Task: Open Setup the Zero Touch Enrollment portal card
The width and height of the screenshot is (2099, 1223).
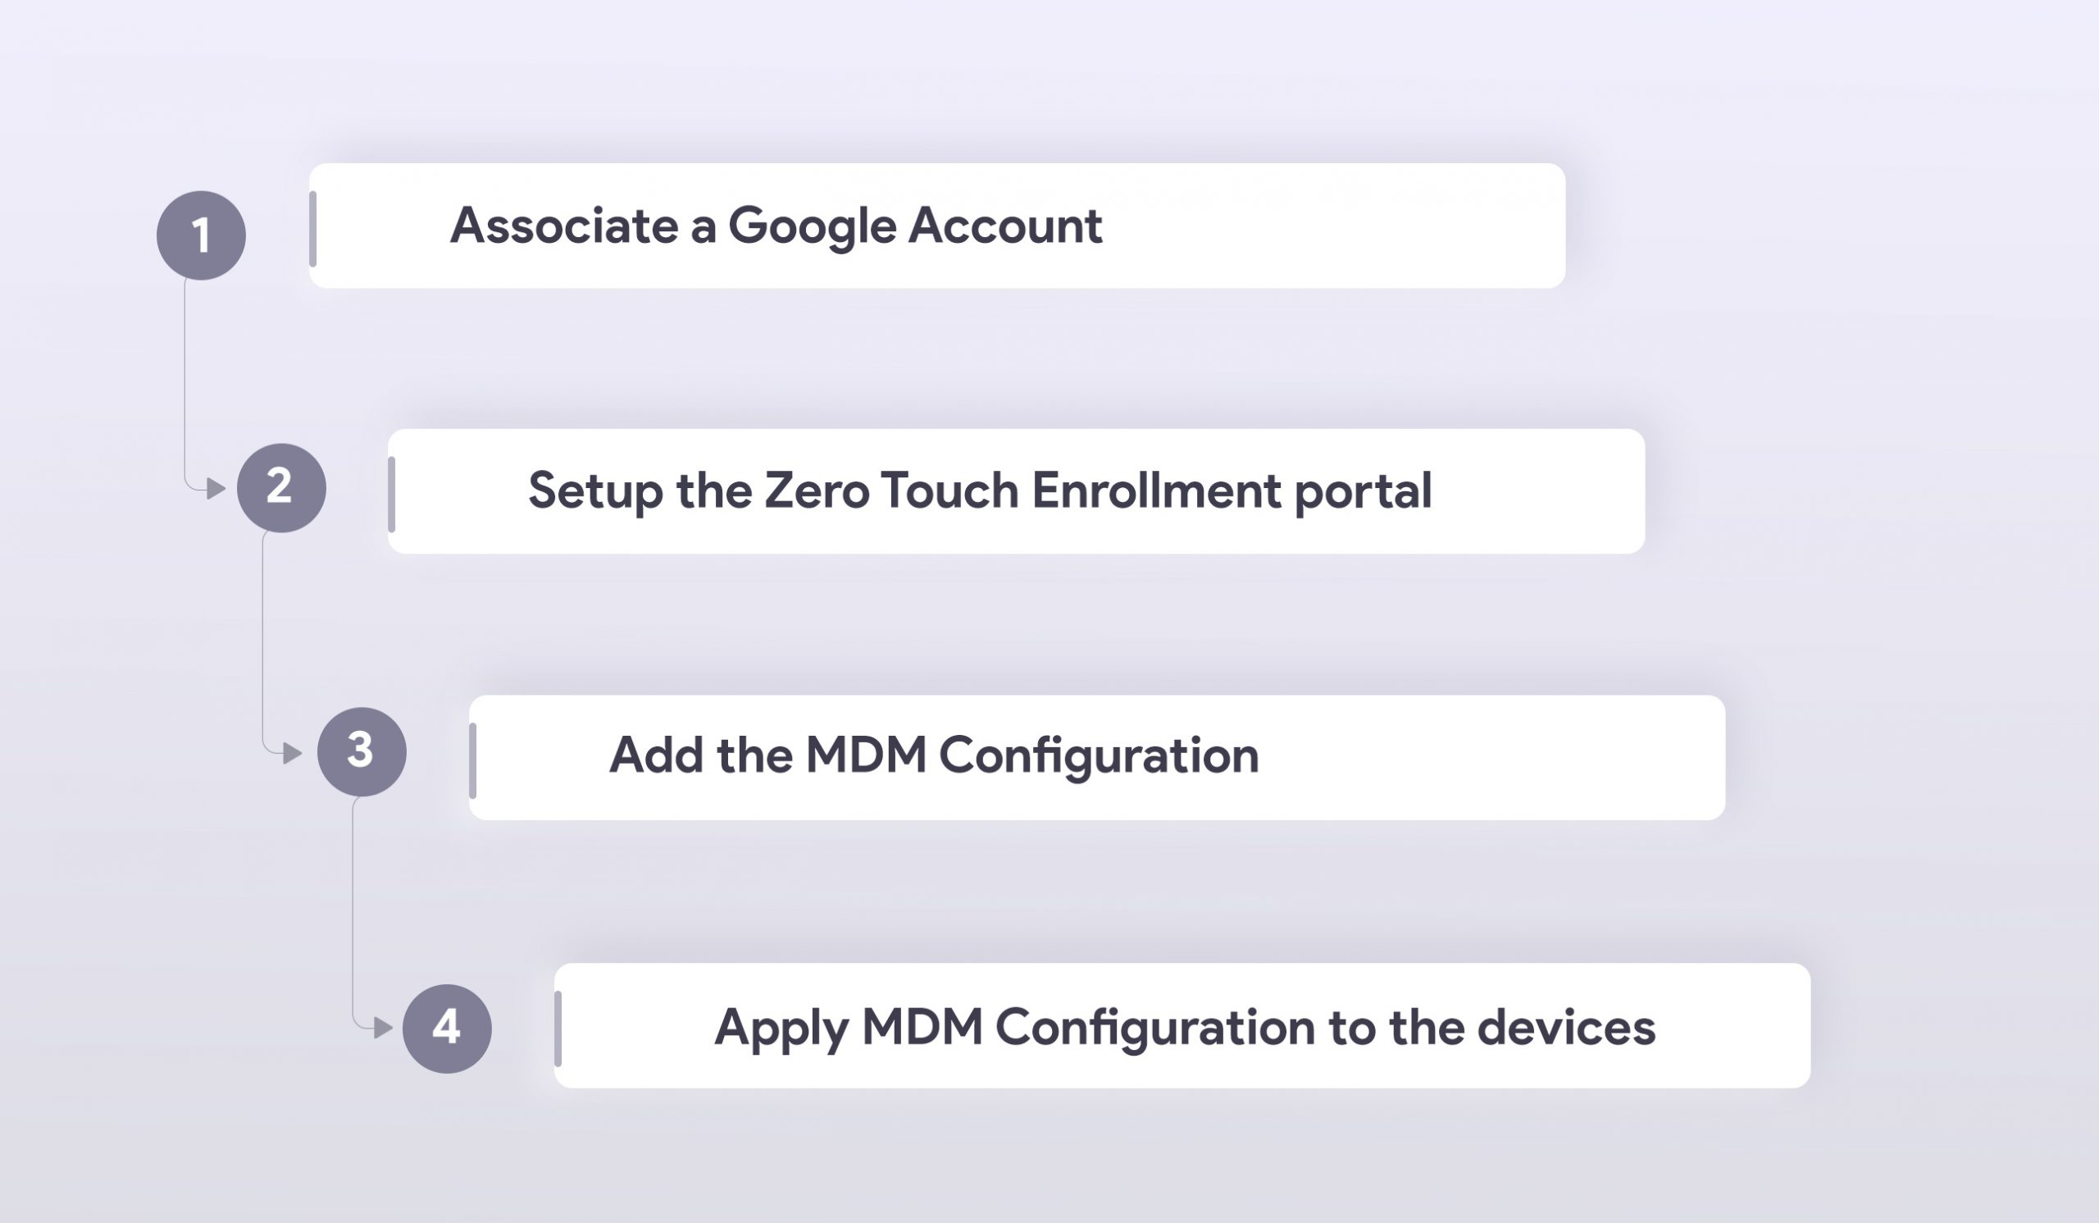Action: [x=1016, y=491]
